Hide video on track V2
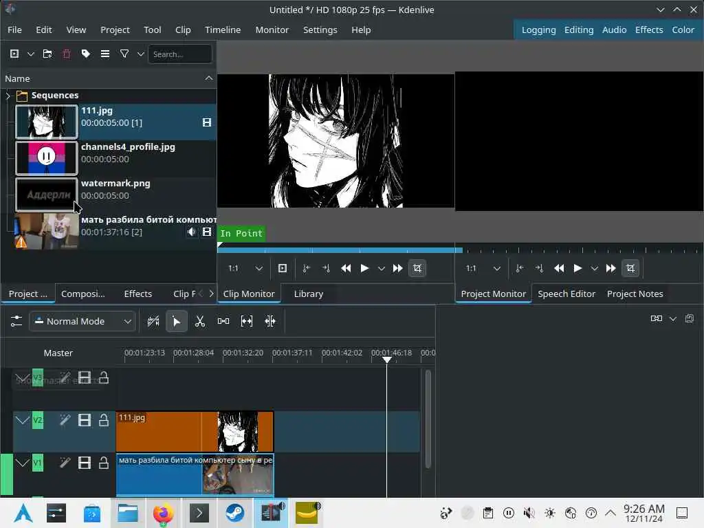This screenshot has width=704, height=528. click(85, 420)
